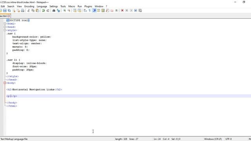This screenshot has height=141, width=251.
Task: Close the index.html tab with its X
Action: click(x=9, y=16)
